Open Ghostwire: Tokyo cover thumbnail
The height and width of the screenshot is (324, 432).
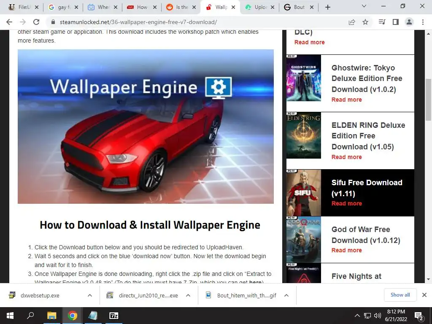(x=304, y=78)
